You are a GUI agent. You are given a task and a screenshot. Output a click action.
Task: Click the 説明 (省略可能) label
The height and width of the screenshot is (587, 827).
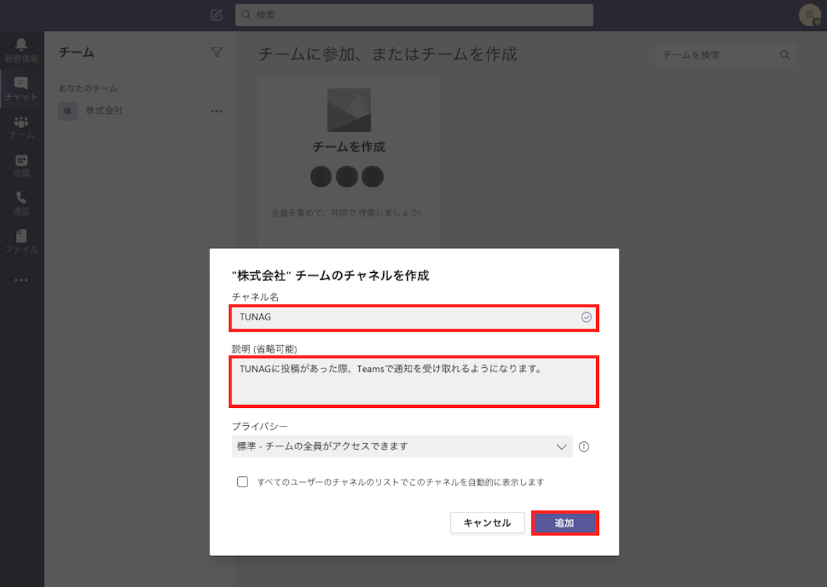tap(265, 349)
